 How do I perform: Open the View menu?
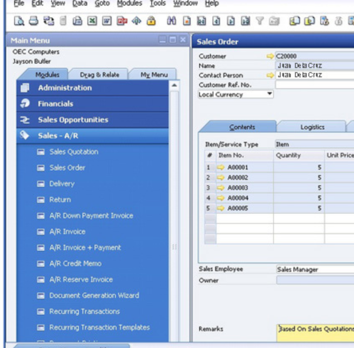(x=58, y=3)
